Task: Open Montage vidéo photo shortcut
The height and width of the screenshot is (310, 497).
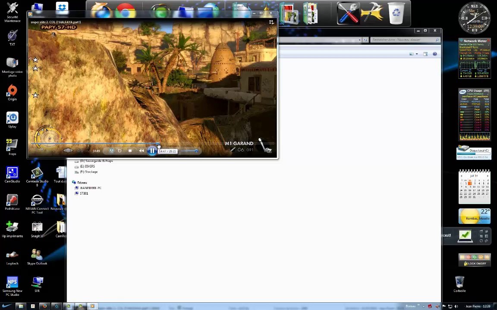Action: pos(12,67)
